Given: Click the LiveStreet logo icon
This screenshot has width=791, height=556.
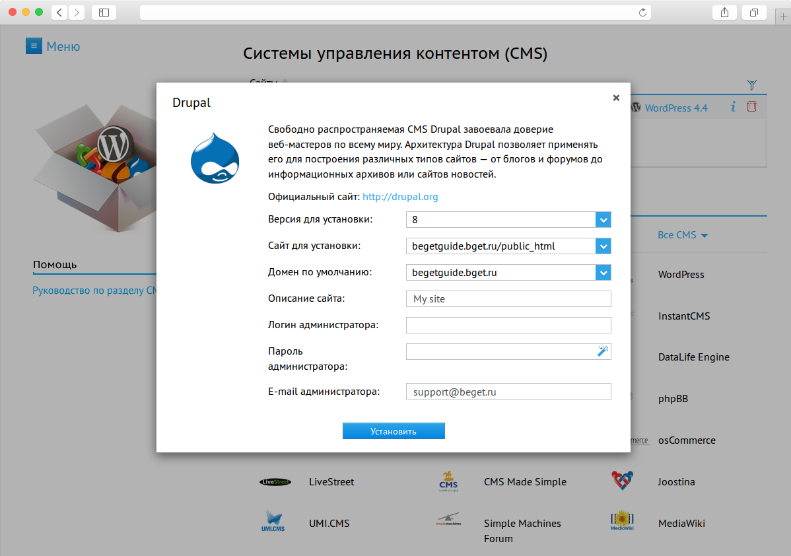Looking at the screenshot, I should pyautogui.click(x=275, y=482).
